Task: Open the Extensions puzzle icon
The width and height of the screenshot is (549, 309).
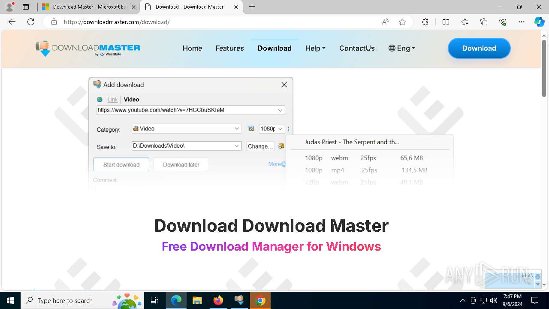Action: coord(425,22)
